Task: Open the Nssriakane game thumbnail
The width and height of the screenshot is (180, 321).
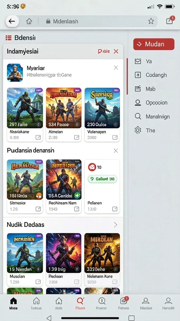Action: click(x=25, y=108)
